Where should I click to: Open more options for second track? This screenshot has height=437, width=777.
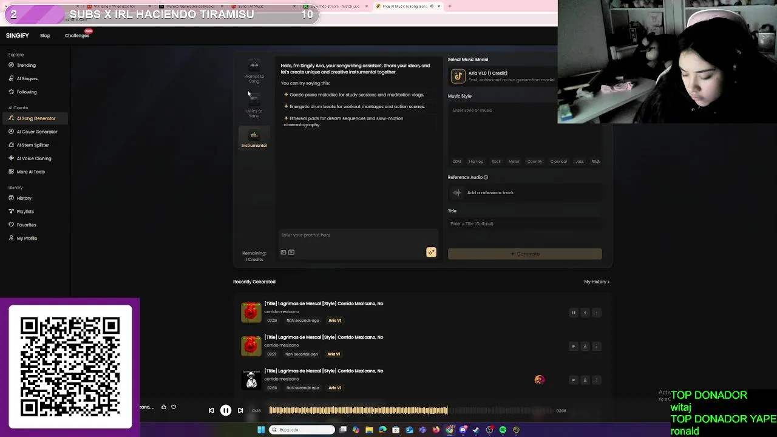coord(597,347)
